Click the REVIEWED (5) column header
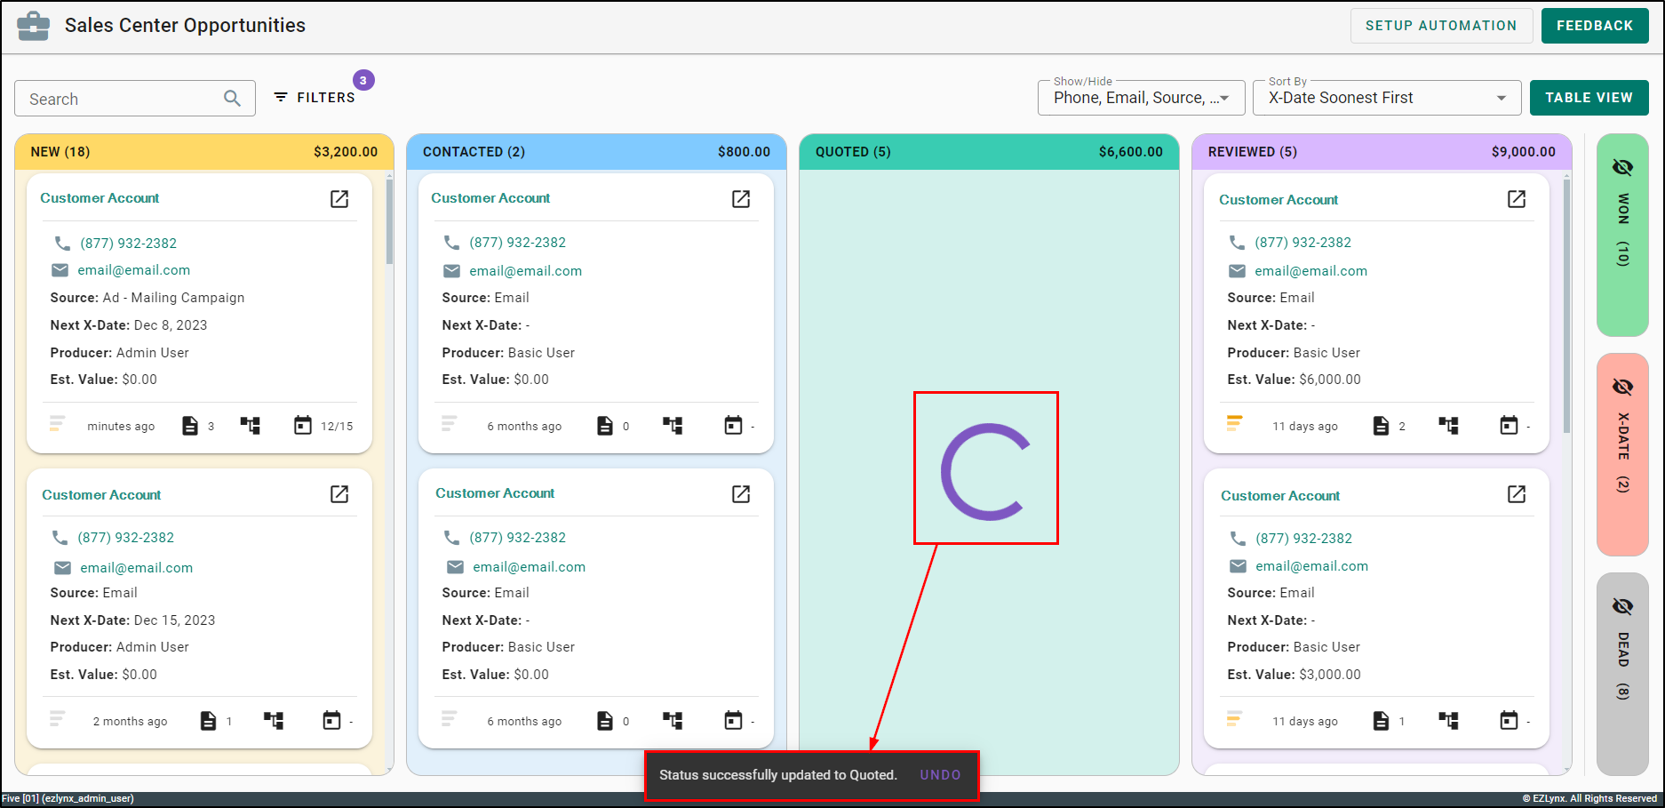 coord(1382,152)
